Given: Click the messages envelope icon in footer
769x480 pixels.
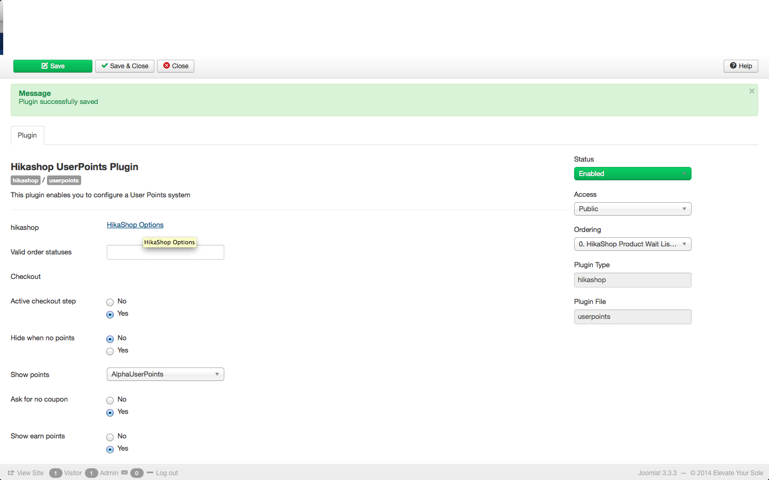Looking at the screenshot, I should pos(124,473).
